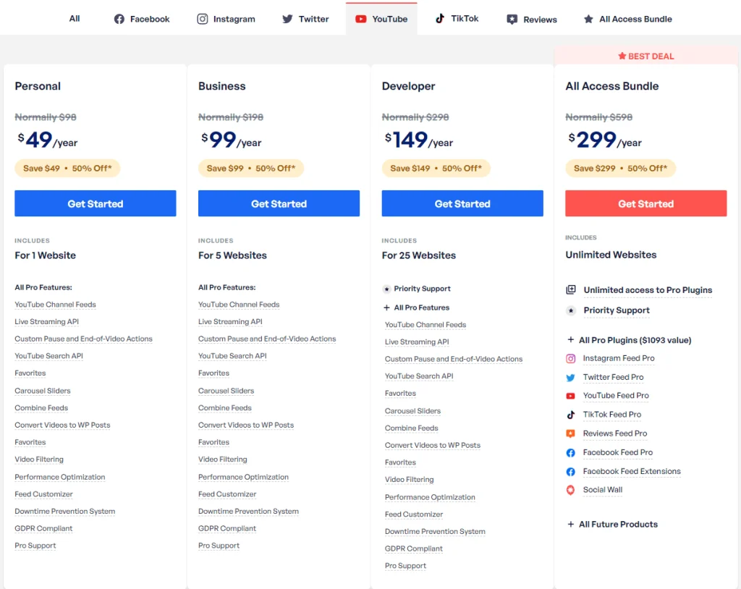Image resolution: width=741 pixels, height=589 pixels.
Task: Click the TikTok note icon in the navigation
Action: point(439,19)
